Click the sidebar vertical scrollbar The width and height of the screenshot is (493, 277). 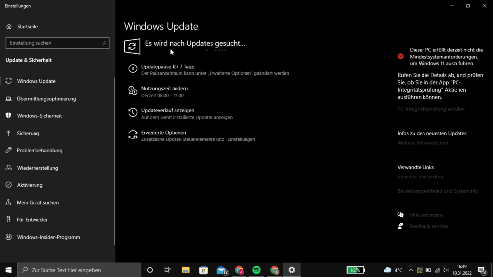(114, 162)
